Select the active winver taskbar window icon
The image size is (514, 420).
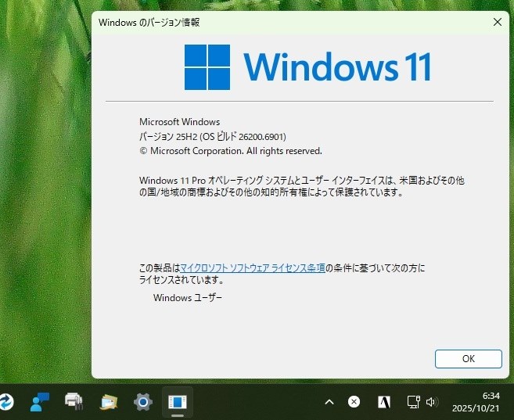178,402
